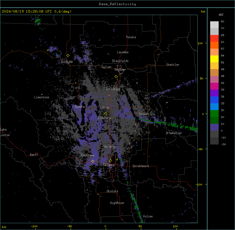This screenshot has width=235, height=230.
Task: Click the ThreeHills town label
Action: 146,114
